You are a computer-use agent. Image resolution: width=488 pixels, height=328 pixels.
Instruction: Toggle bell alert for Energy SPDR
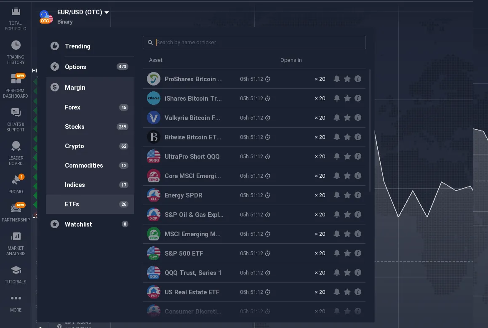337,195
